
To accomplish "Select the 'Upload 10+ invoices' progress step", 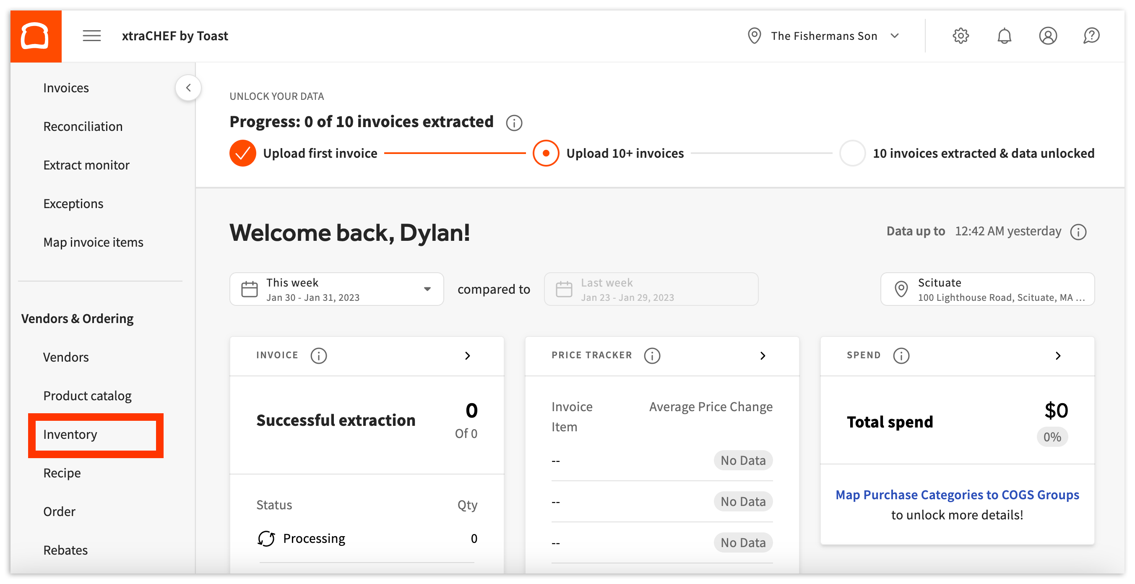I will (x=546, y=154).
